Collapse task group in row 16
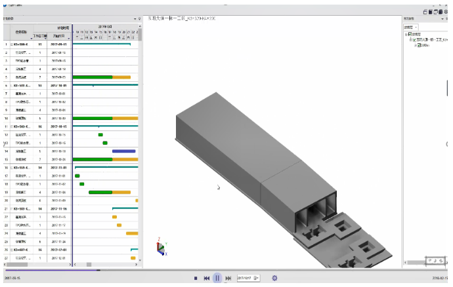This screenshot has height=287, width=453. click(12, 168)
